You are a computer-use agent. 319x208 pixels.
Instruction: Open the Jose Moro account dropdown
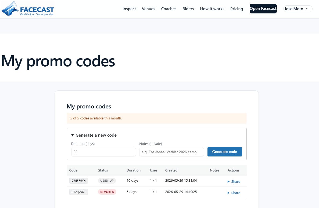(x=298, y=9)
